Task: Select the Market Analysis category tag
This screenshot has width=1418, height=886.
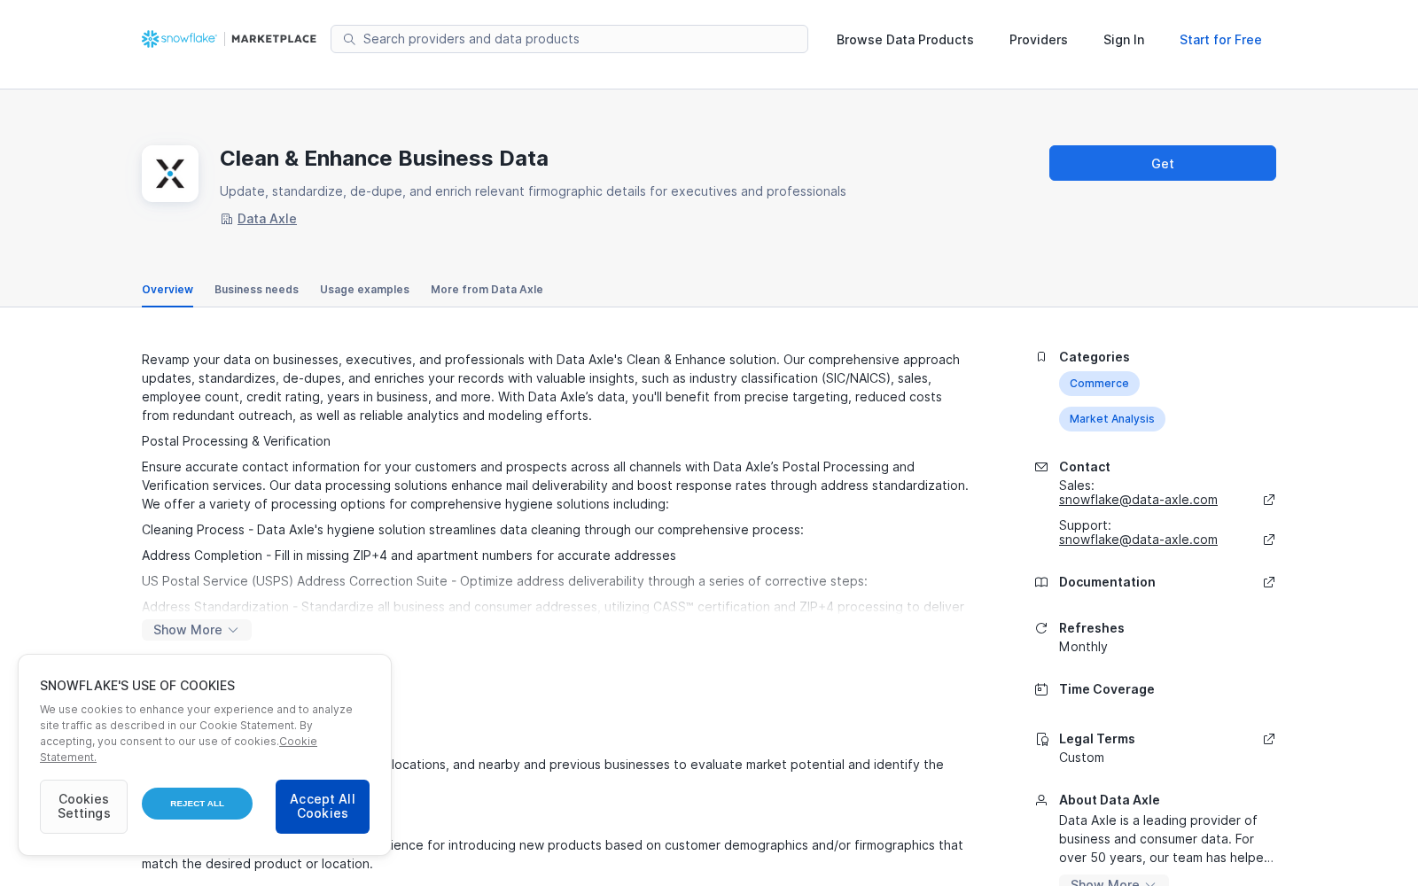Action: tap(1111, 419)
